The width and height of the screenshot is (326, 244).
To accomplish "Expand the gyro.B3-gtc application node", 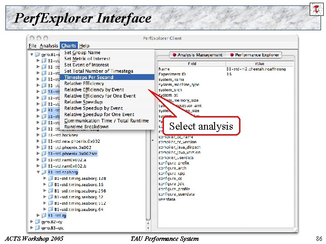I will click(x=32, y=228).
